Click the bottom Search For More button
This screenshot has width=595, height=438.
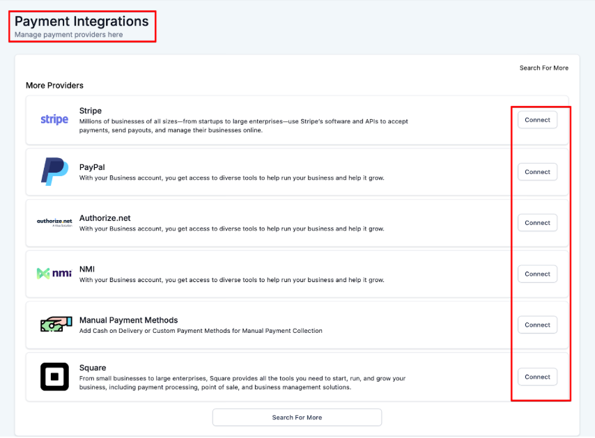[297, 417]
